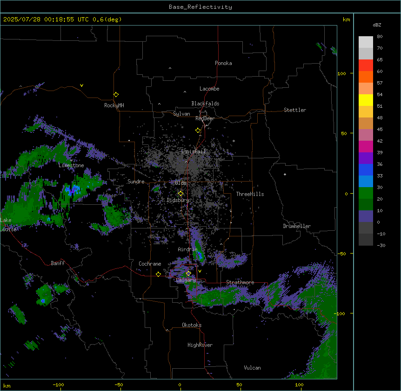Viewport: 401px width, 391px height.
Task: Click the yellow diamond marker right of Cochrane
Action: click(x=158, y=274)
